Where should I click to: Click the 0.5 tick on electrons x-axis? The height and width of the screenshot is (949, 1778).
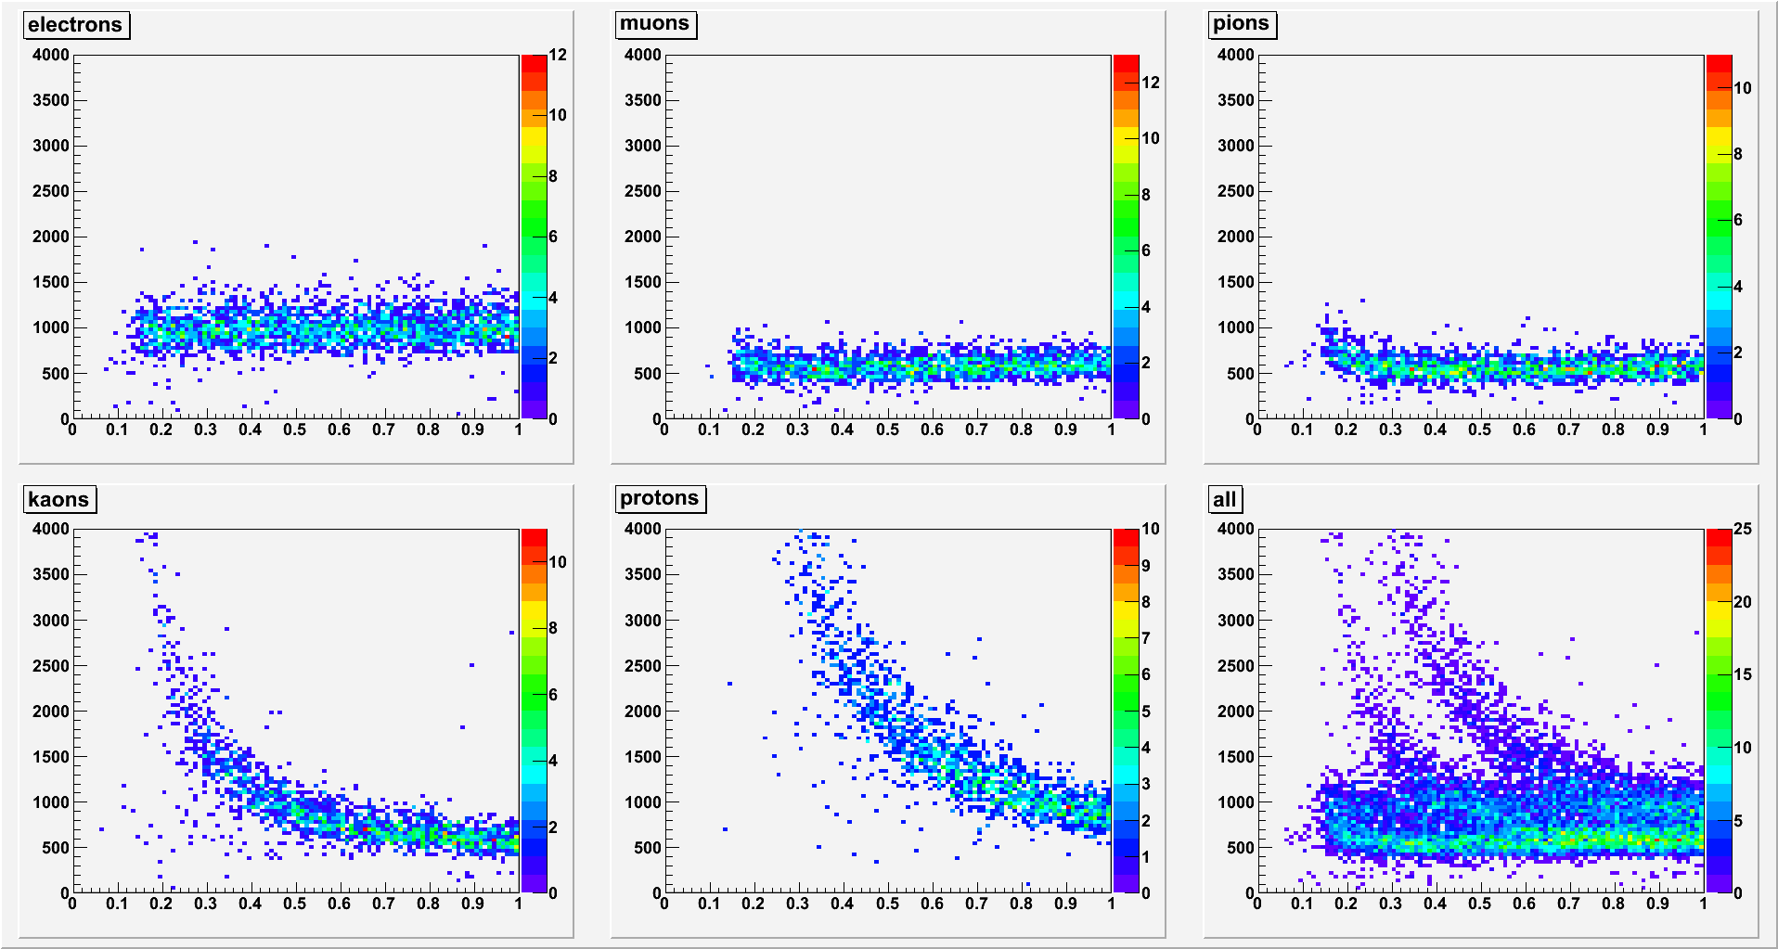point(294,430)
